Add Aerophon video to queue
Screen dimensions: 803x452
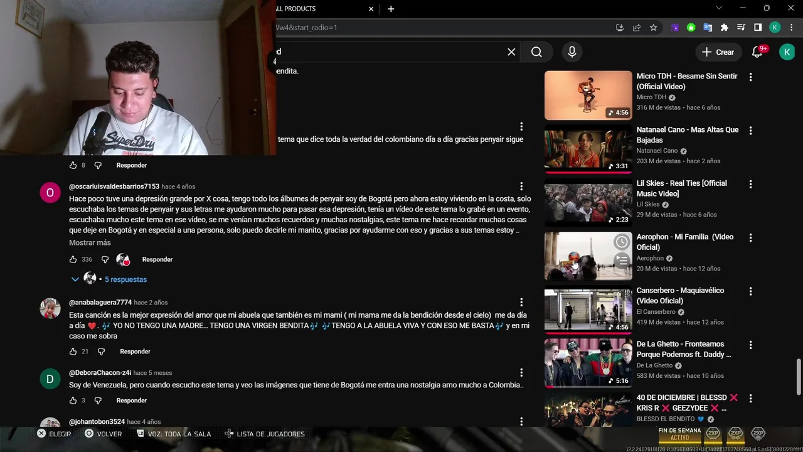click(x=622, y=259)
